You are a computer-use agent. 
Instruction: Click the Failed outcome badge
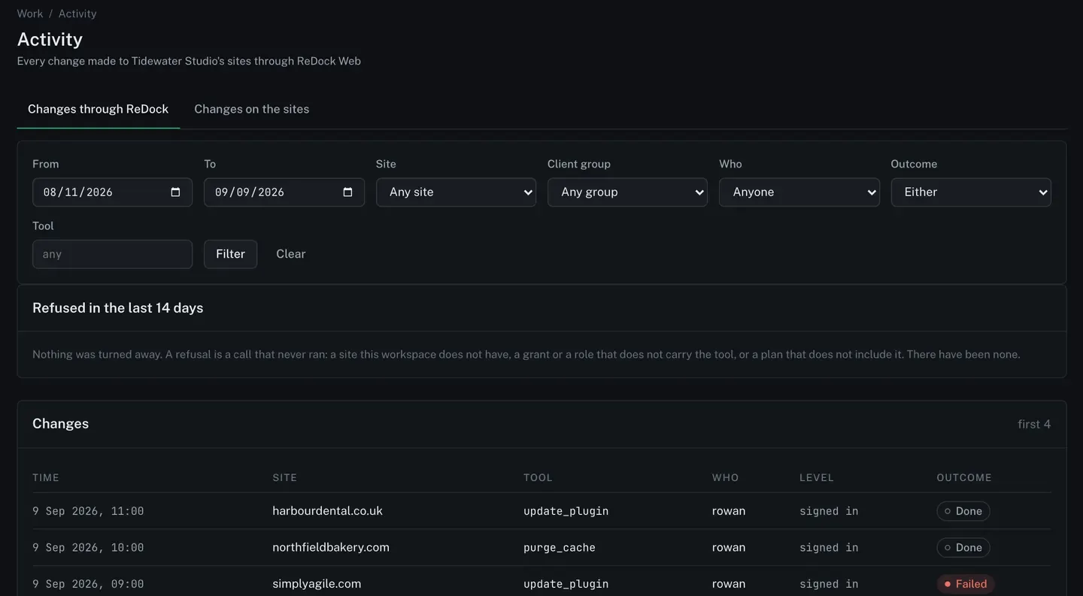(x=966, y=584)
